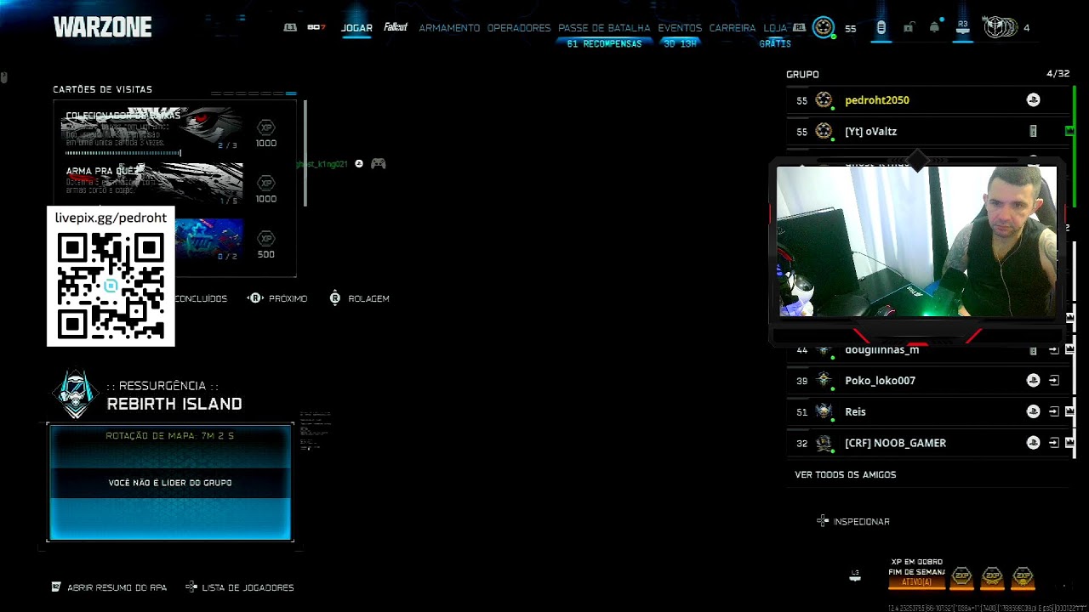
Task: Click the GRÁTIS label under LOJA
Action: [x=775, y=44]
